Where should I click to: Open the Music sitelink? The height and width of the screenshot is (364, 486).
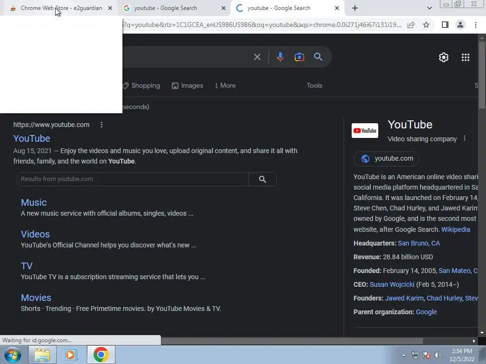point(34,202)
